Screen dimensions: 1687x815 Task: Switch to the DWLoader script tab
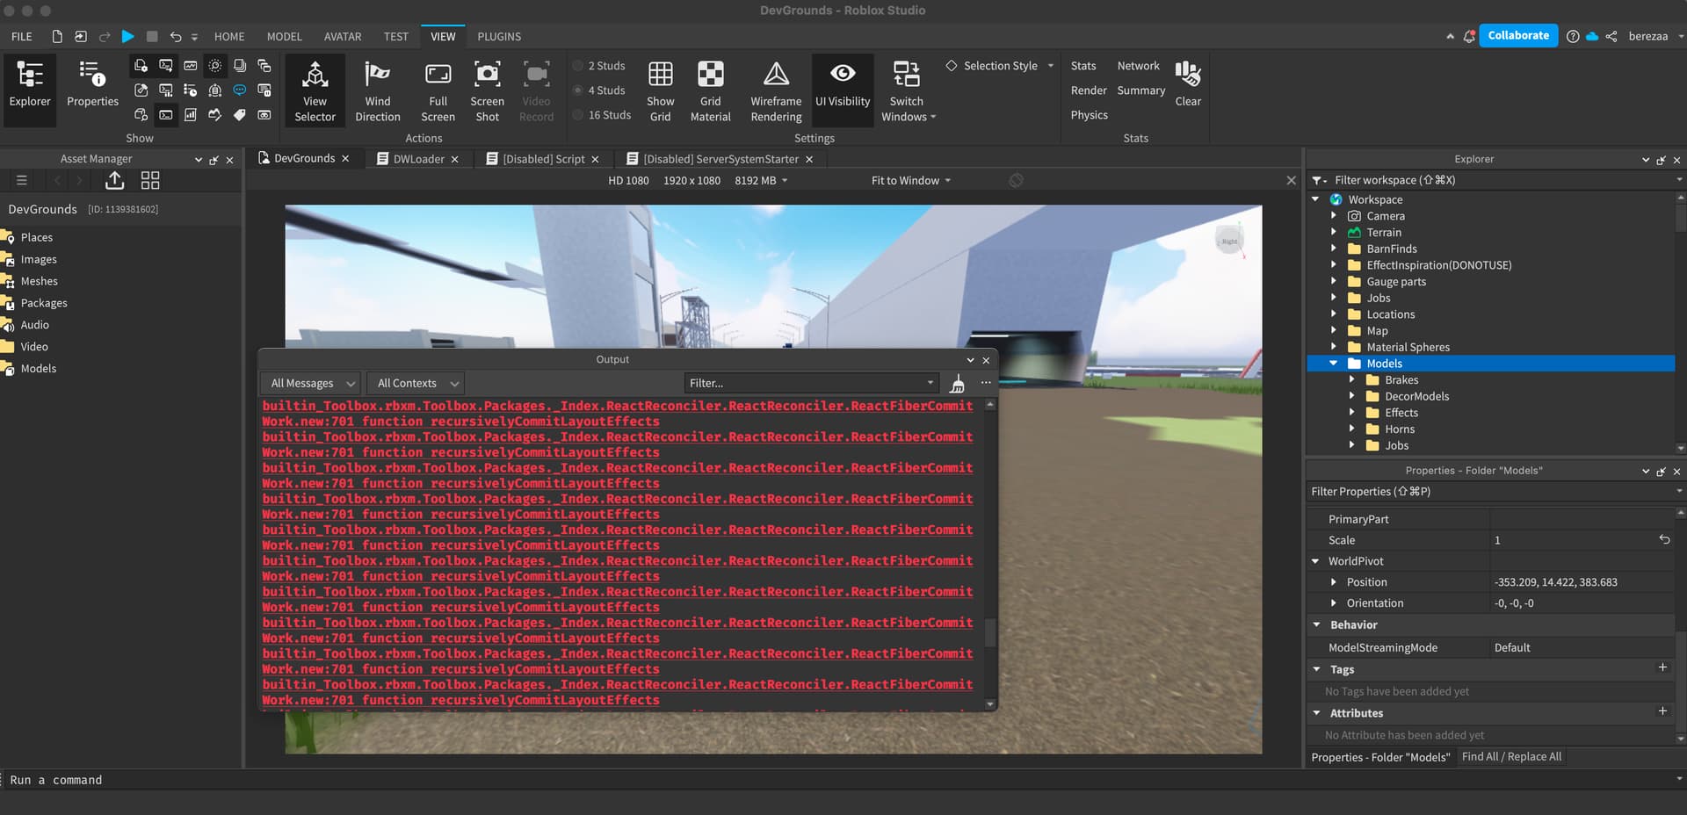416,159
